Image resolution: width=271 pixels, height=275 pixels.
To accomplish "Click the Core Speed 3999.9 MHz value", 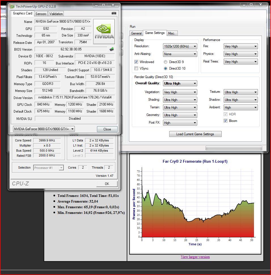I will 47,140.
